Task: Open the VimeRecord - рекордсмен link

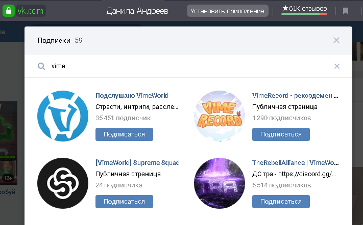Action: [x=295, y=96]
